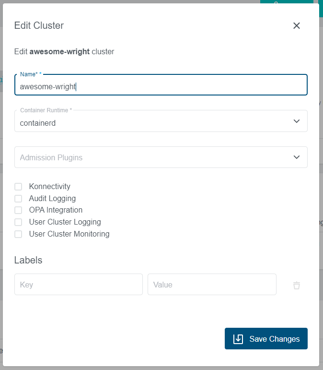The height and width of the screenshot is (370, 323).
Task: Enable the Konnectivity checkbox
Action: click(18, 187)
